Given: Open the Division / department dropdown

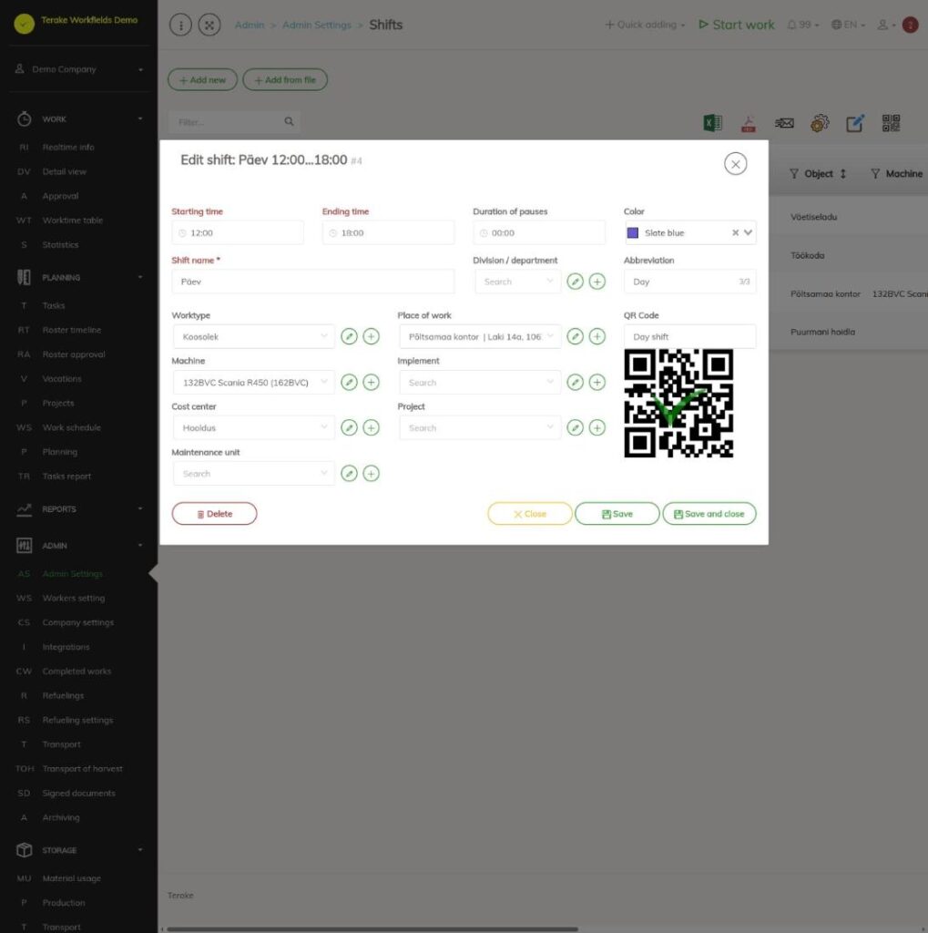Looking at the screenshot, I should pos(518,282).
